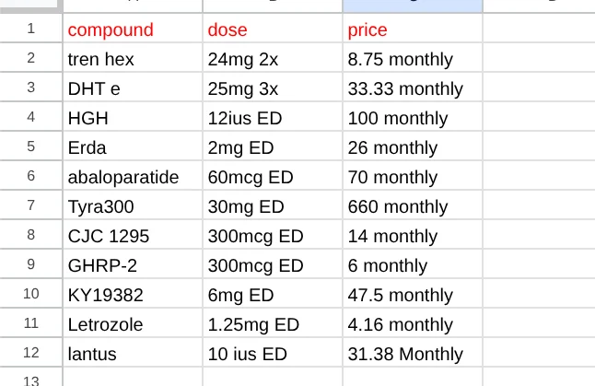Click row header number 7
Screen dimensions: 595x386
[x=30, y=205]
